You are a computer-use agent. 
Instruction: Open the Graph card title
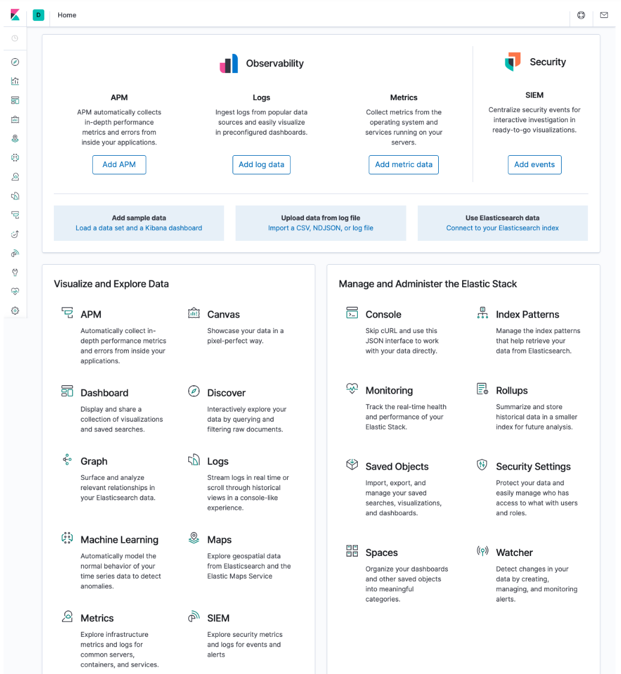point(94,461)
